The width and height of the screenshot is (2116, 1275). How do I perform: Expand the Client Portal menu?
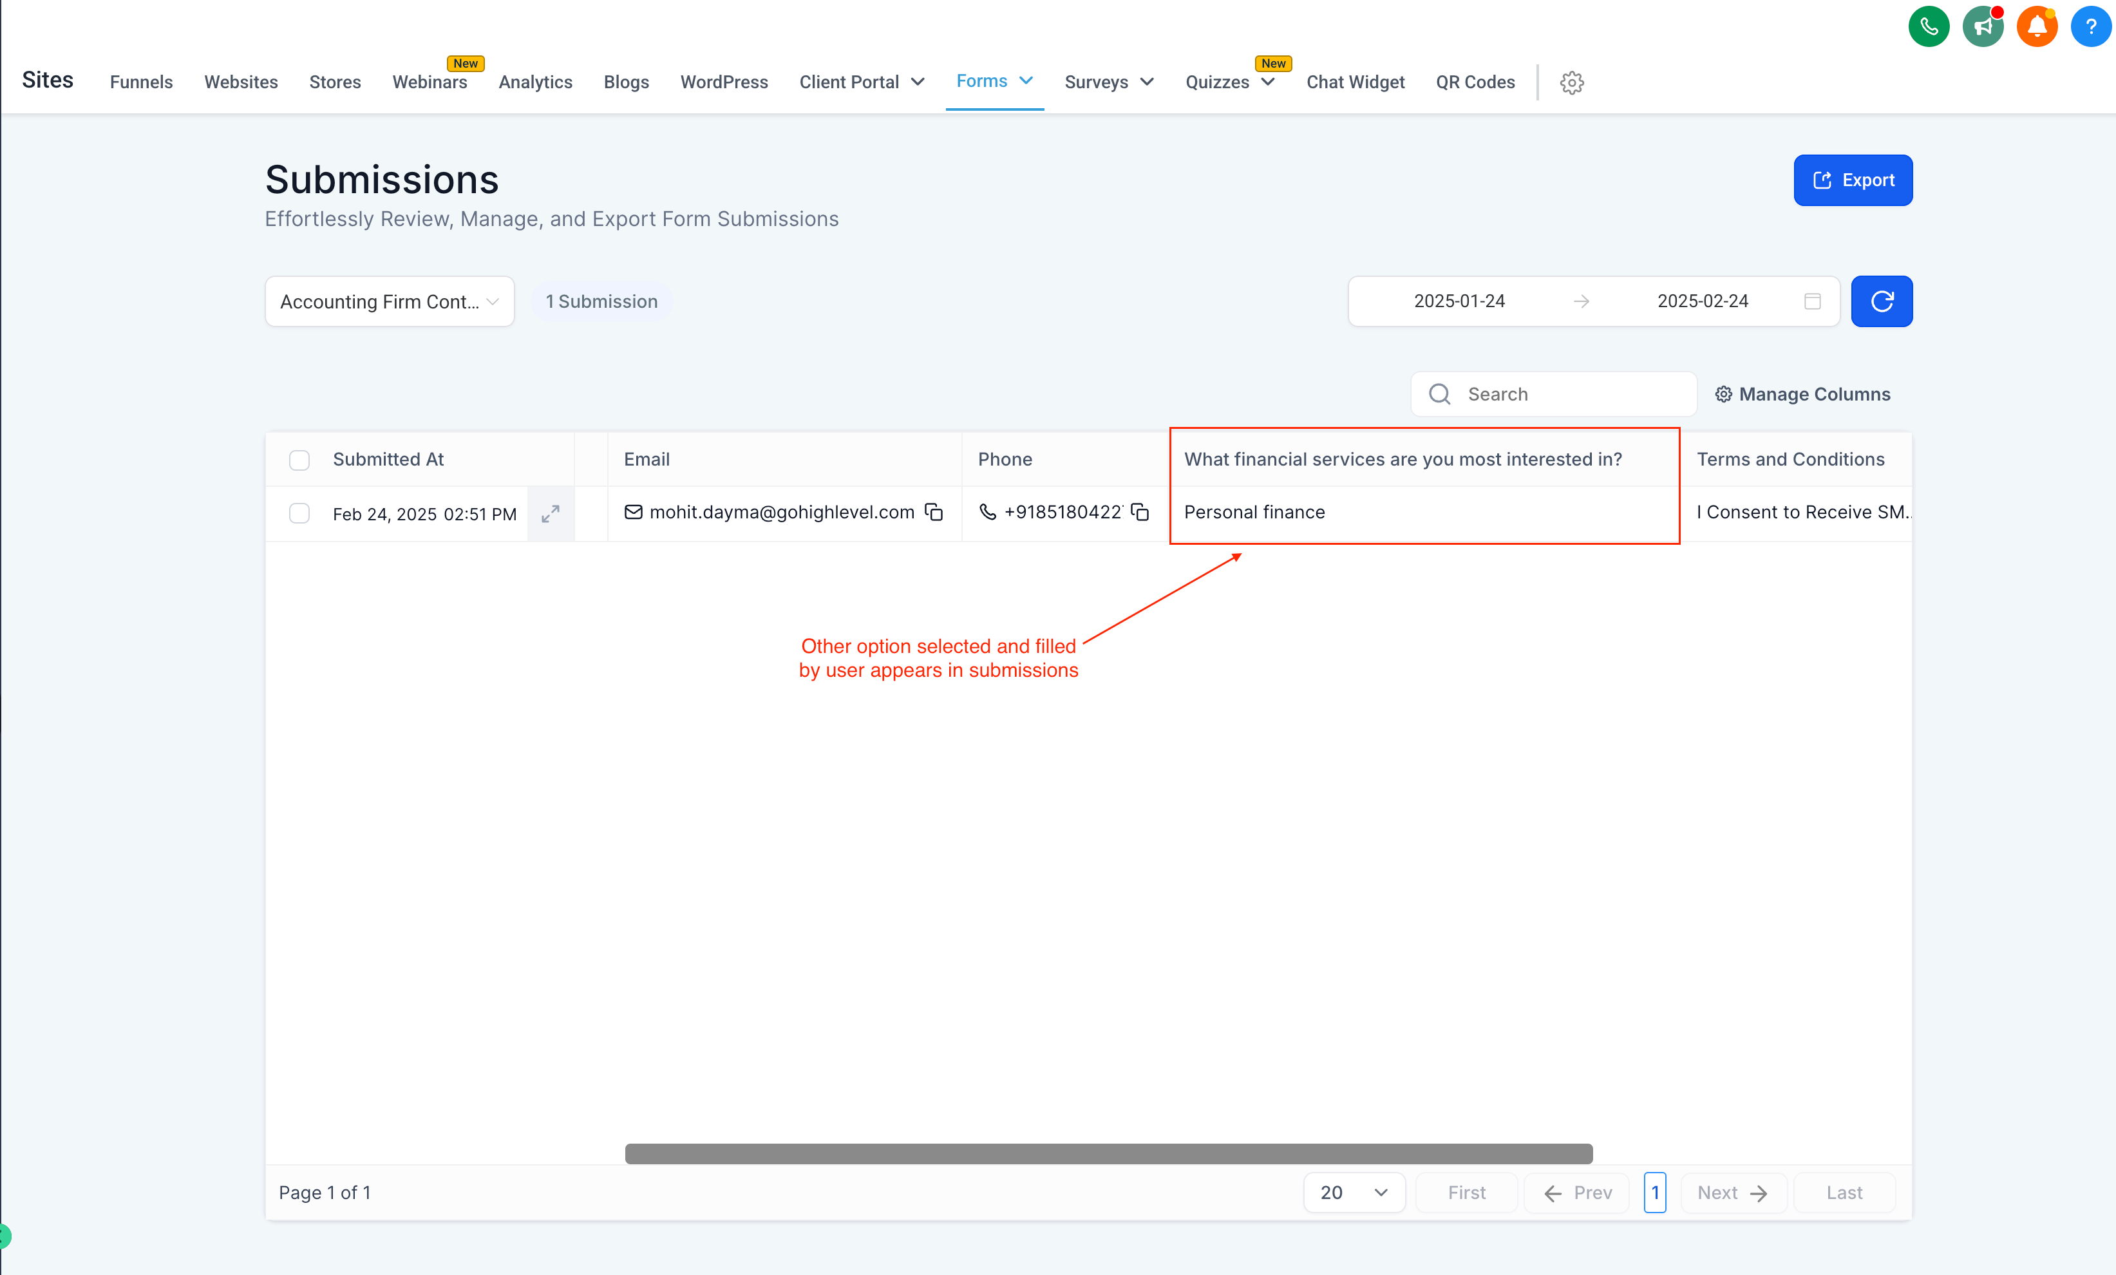(x=862, y=82)
